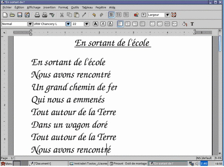Expand the Largeur zoom dropdown arrow
This screenshot has height=167, width=224.
[x=167, y=15]
